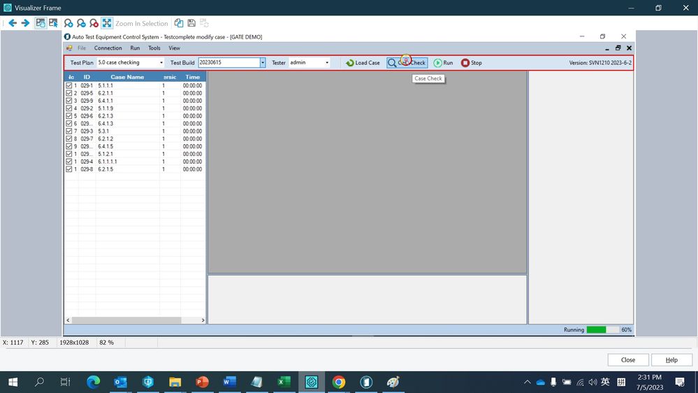
Task: Click the Load Case button
Action: pyautogui.click(x=363, y=63)
